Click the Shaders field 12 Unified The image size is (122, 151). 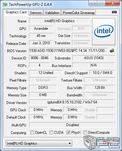pyautogui.click(x=46, y=73)
